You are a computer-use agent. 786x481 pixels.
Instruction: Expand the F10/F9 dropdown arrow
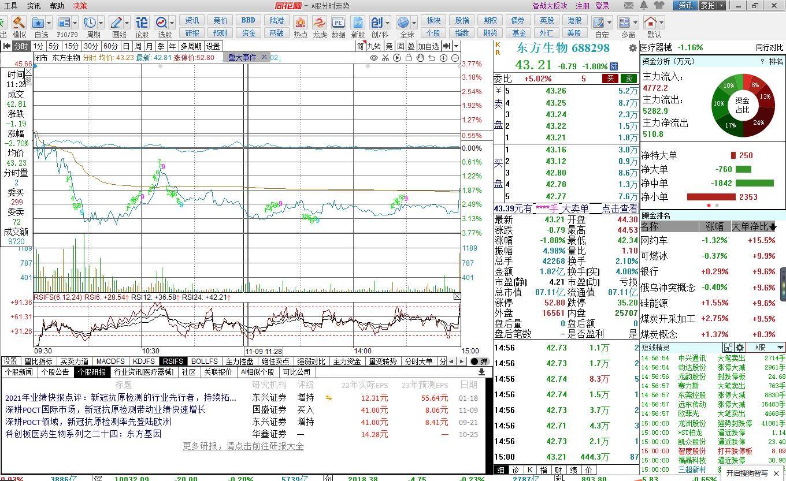click(x=75, y=23)
